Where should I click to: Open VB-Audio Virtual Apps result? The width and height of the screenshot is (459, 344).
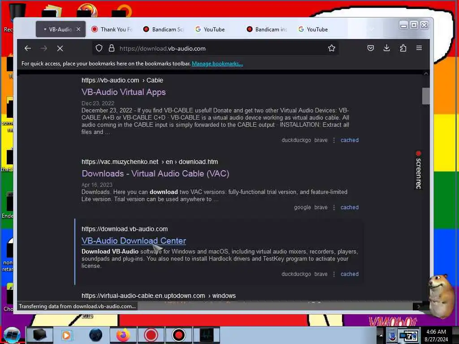pos(124,92)
